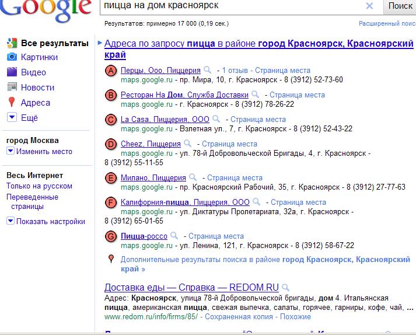This screenshot has width=416, height=335.
Task: Click map marker A for Перцы
Action: (111, 71)
